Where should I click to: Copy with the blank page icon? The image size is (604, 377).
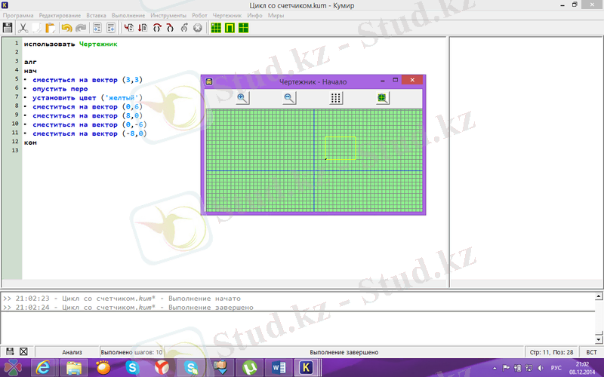tap(36, 28)
